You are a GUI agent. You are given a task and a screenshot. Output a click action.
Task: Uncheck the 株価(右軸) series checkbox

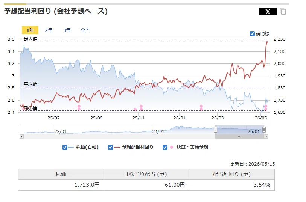[65, 147]
